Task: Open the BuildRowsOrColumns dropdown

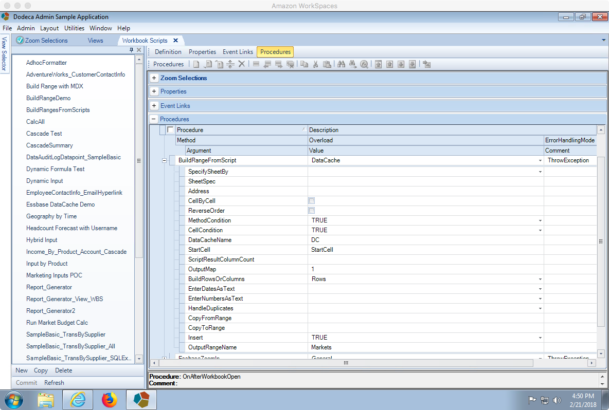Action: [540, 279]
